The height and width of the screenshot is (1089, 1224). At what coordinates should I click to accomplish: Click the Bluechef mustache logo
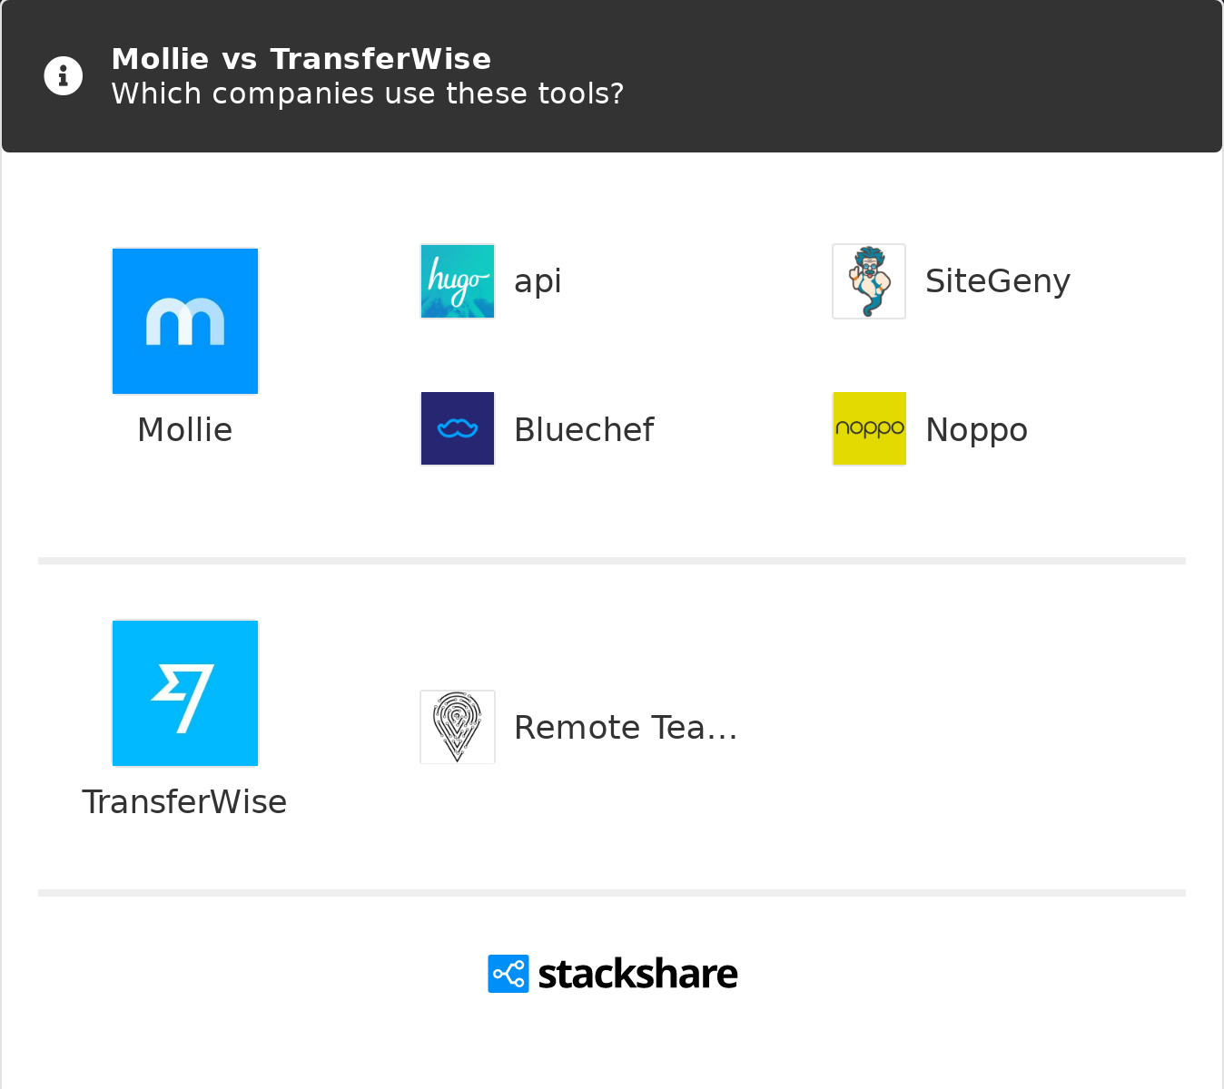(x=458, y=428)
